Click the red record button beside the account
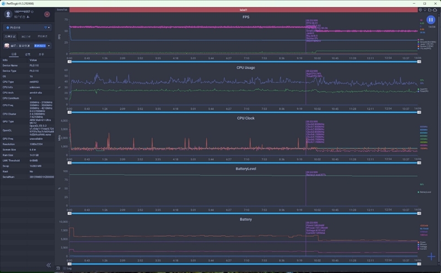 pyautogui.click(x=47, y=14)
